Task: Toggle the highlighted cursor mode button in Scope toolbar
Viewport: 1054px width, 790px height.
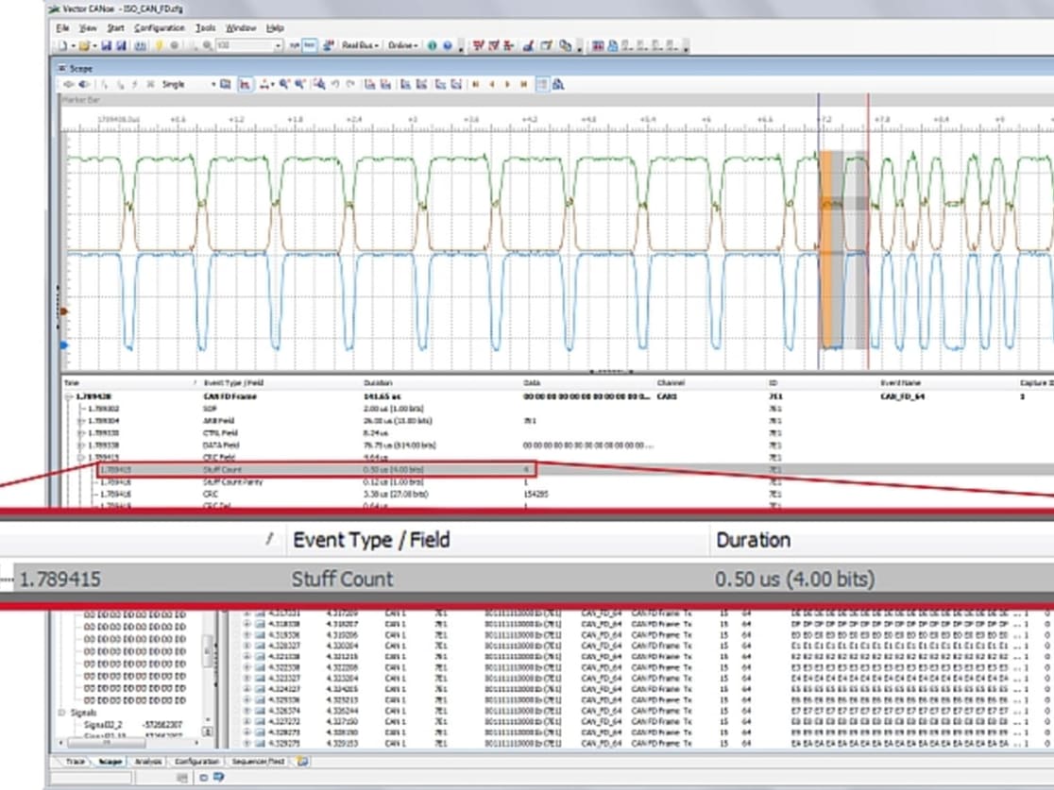Action: pos(245,84)
